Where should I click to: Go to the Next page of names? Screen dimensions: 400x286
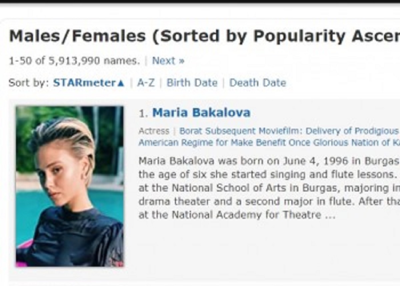pos(168,61)
